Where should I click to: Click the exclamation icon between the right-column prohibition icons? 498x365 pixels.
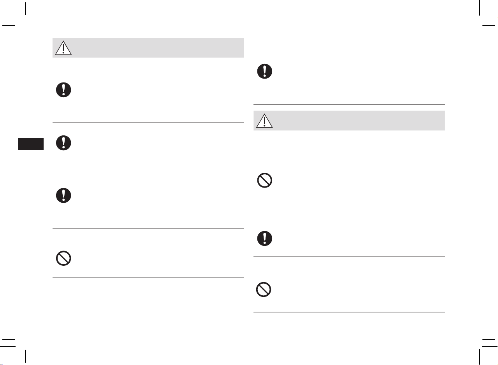265,238
